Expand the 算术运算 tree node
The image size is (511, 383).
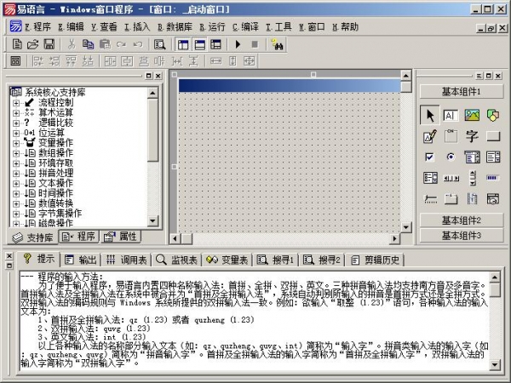[16, 113]
